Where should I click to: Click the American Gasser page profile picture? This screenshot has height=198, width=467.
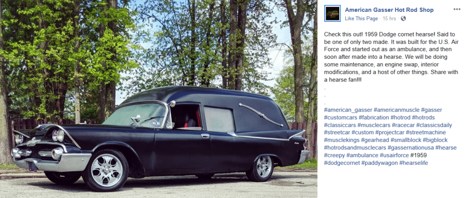tap(332, 13)
